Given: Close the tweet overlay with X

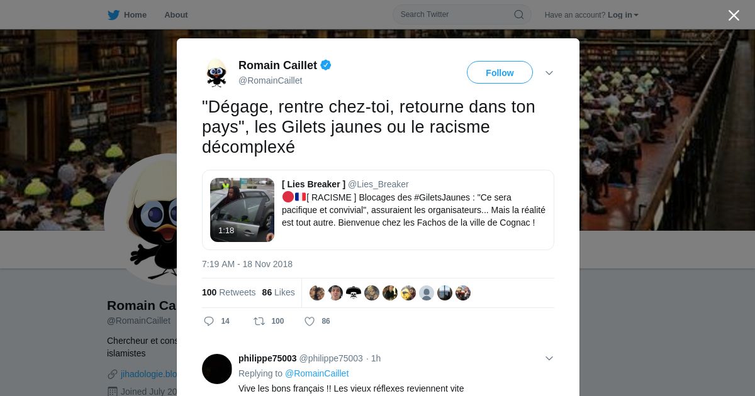Looking at the screenshot, I should coord(734,15).
